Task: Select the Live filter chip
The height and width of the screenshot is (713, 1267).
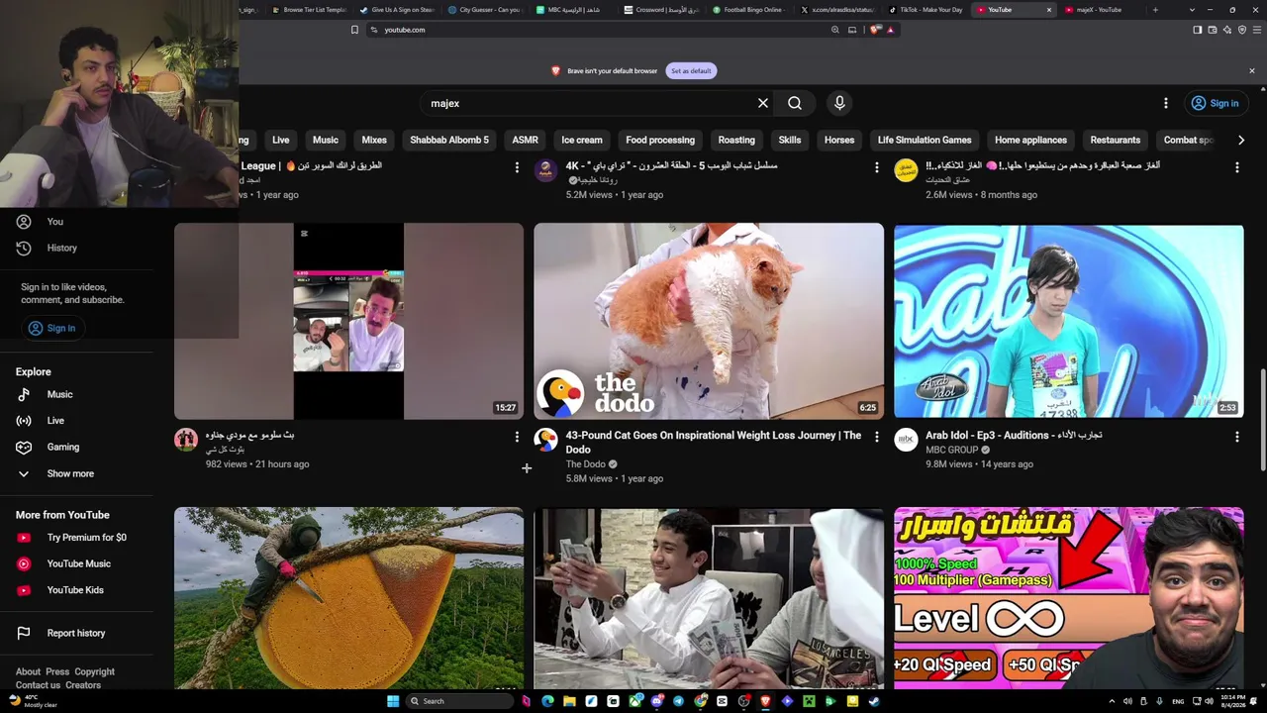Action: 281,140
